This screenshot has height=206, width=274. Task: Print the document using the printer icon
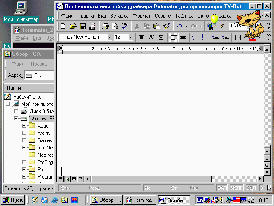(x=105, y=26)
